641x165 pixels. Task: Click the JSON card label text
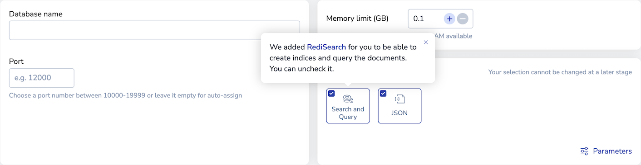pos(399,113)
